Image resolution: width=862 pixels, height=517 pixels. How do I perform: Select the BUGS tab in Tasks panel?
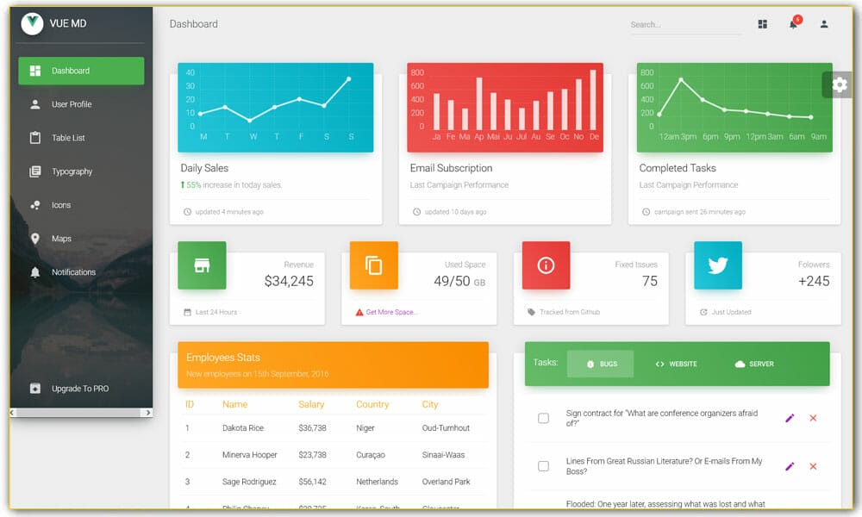click(x=600, y=364)
